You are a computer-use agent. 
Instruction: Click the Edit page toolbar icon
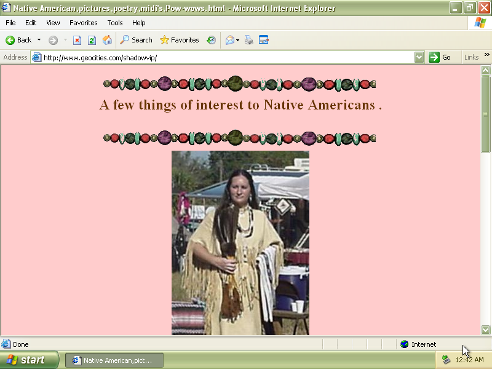pyautogui.click(x=264, y=40)
